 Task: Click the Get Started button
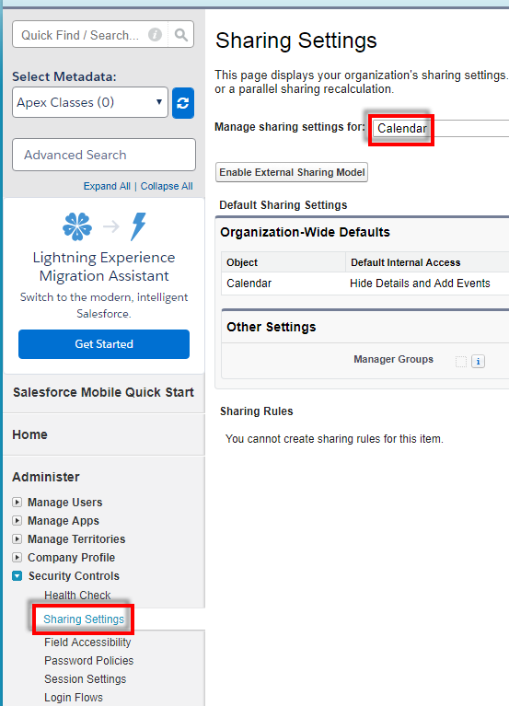104,344
